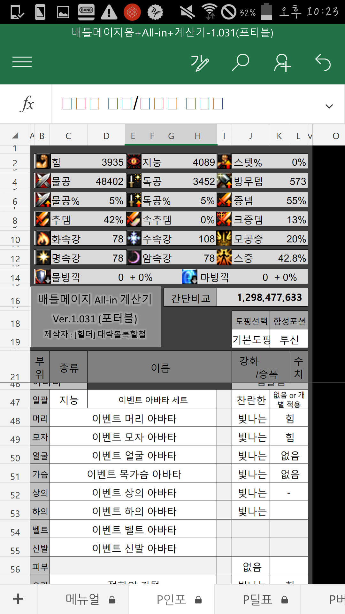Select column D header
Viewport: 345px width, 614px height.
click(x=106, y=136)
